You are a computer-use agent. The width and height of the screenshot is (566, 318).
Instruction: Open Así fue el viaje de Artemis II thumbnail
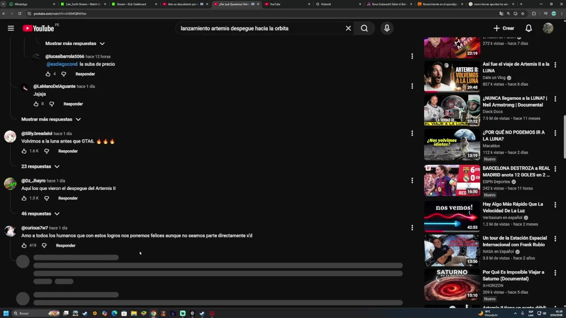(x=452, y=76)
